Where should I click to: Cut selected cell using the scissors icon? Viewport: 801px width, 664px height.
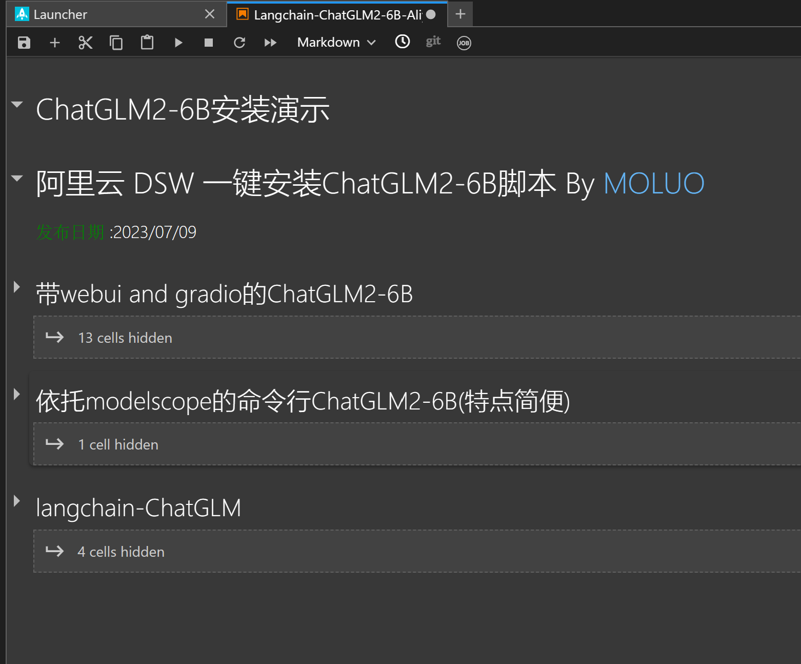click(x=86, y=43)
